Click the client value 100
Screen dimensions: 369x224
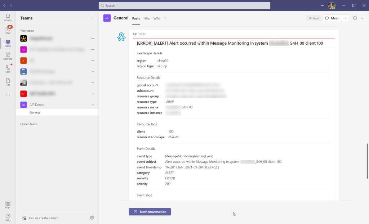171,131
